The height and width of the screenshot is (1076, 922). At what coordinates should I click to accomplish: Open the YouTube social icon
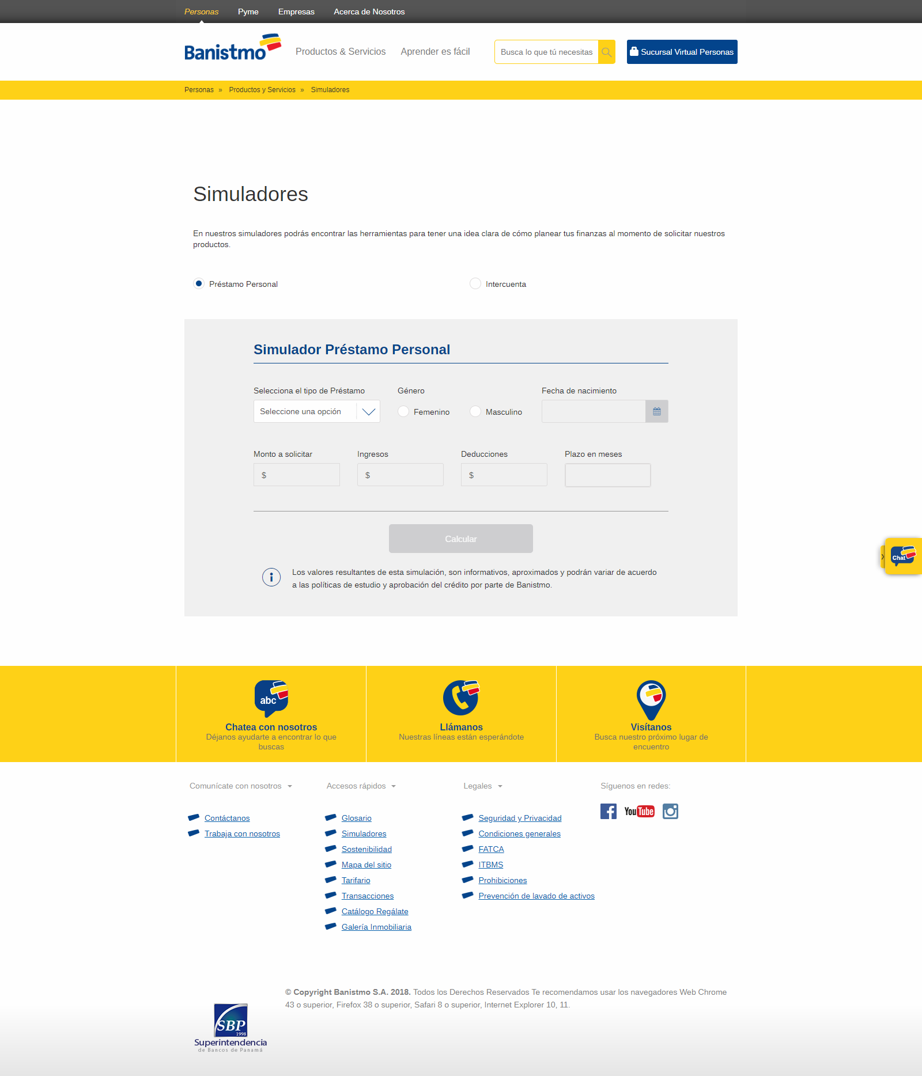640,811
